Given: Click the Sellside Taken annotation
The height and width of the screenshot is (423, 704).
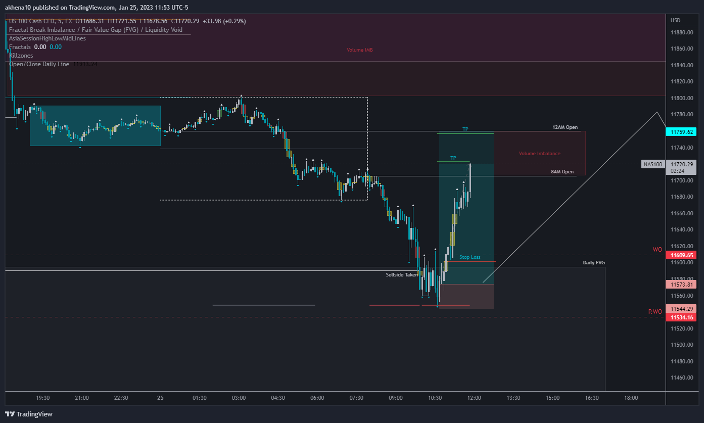Looking at the screenshot, I should (402, 274).
